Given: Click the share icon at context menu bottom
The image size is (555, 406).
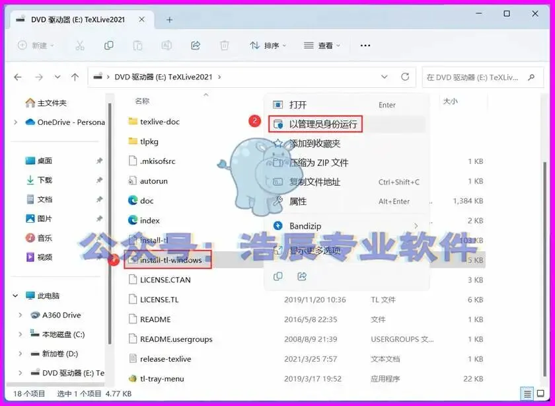Looking at the screenshot, I should 302,276.
